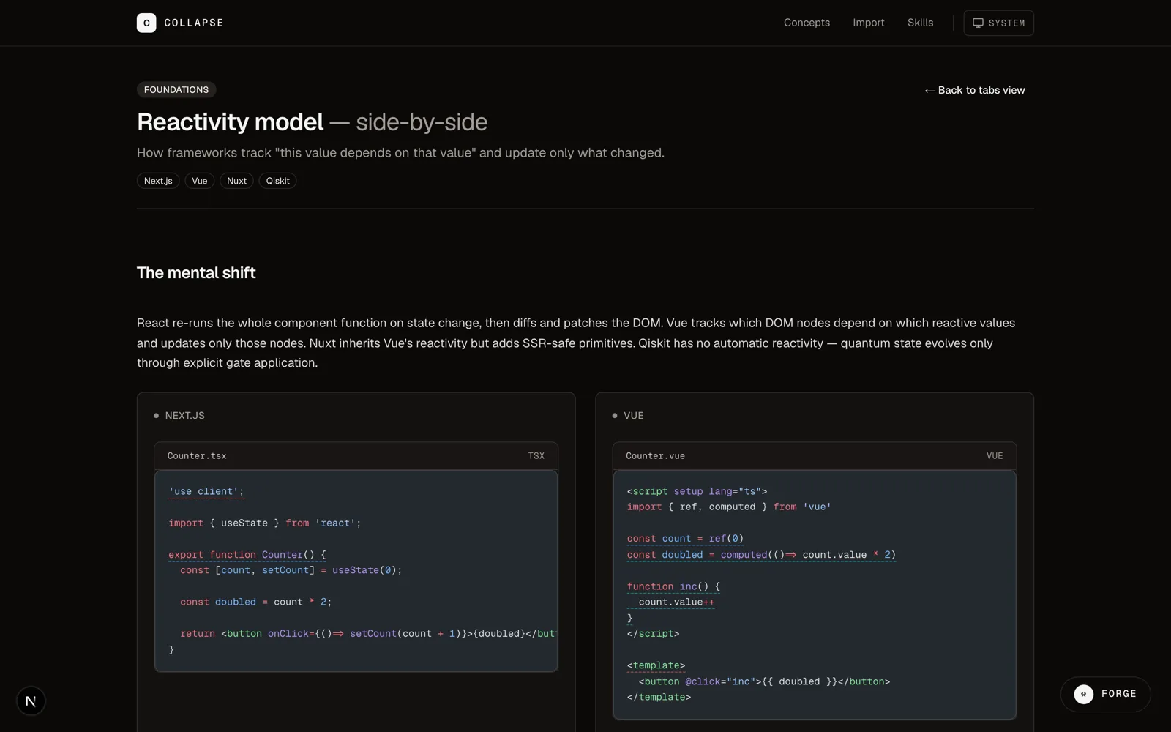This screenshot has width=1171, height=732.
Task: Click the export function Counter line
Action: 247,554
